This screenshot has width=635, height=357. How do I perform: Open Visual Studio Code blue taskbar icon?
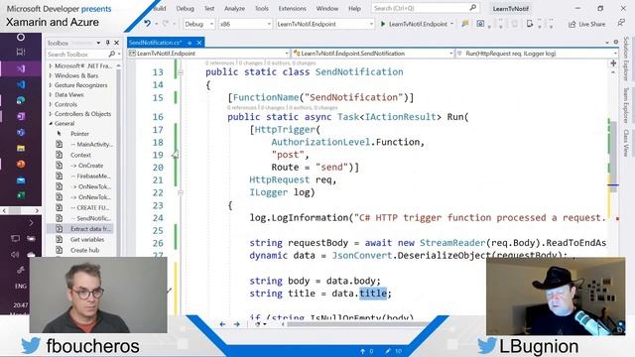pyautogui.click(x=21, y=84)
